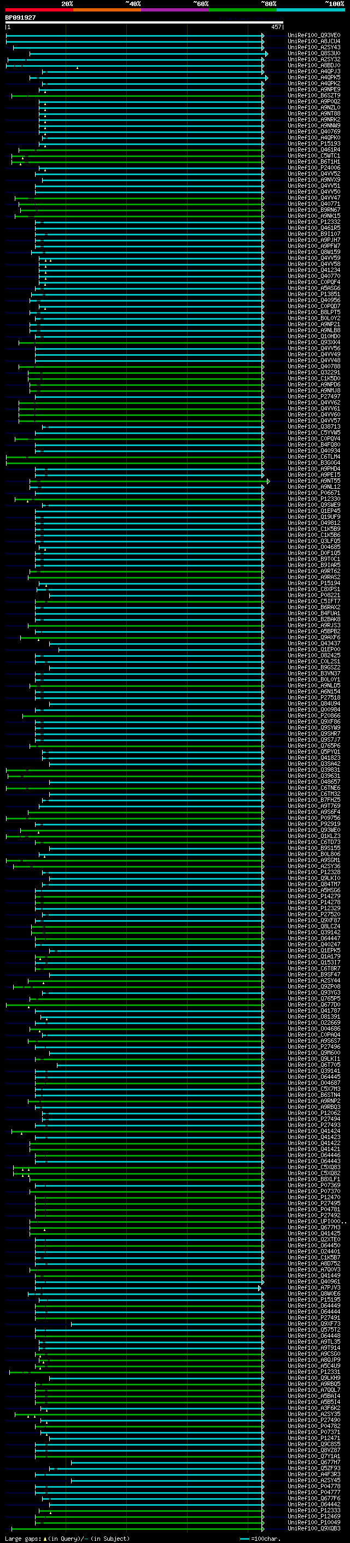The image size is (350, 1543).
Task: Click the alignment bar for UniRef100_B6T1H1
Action: click(138, 161)
